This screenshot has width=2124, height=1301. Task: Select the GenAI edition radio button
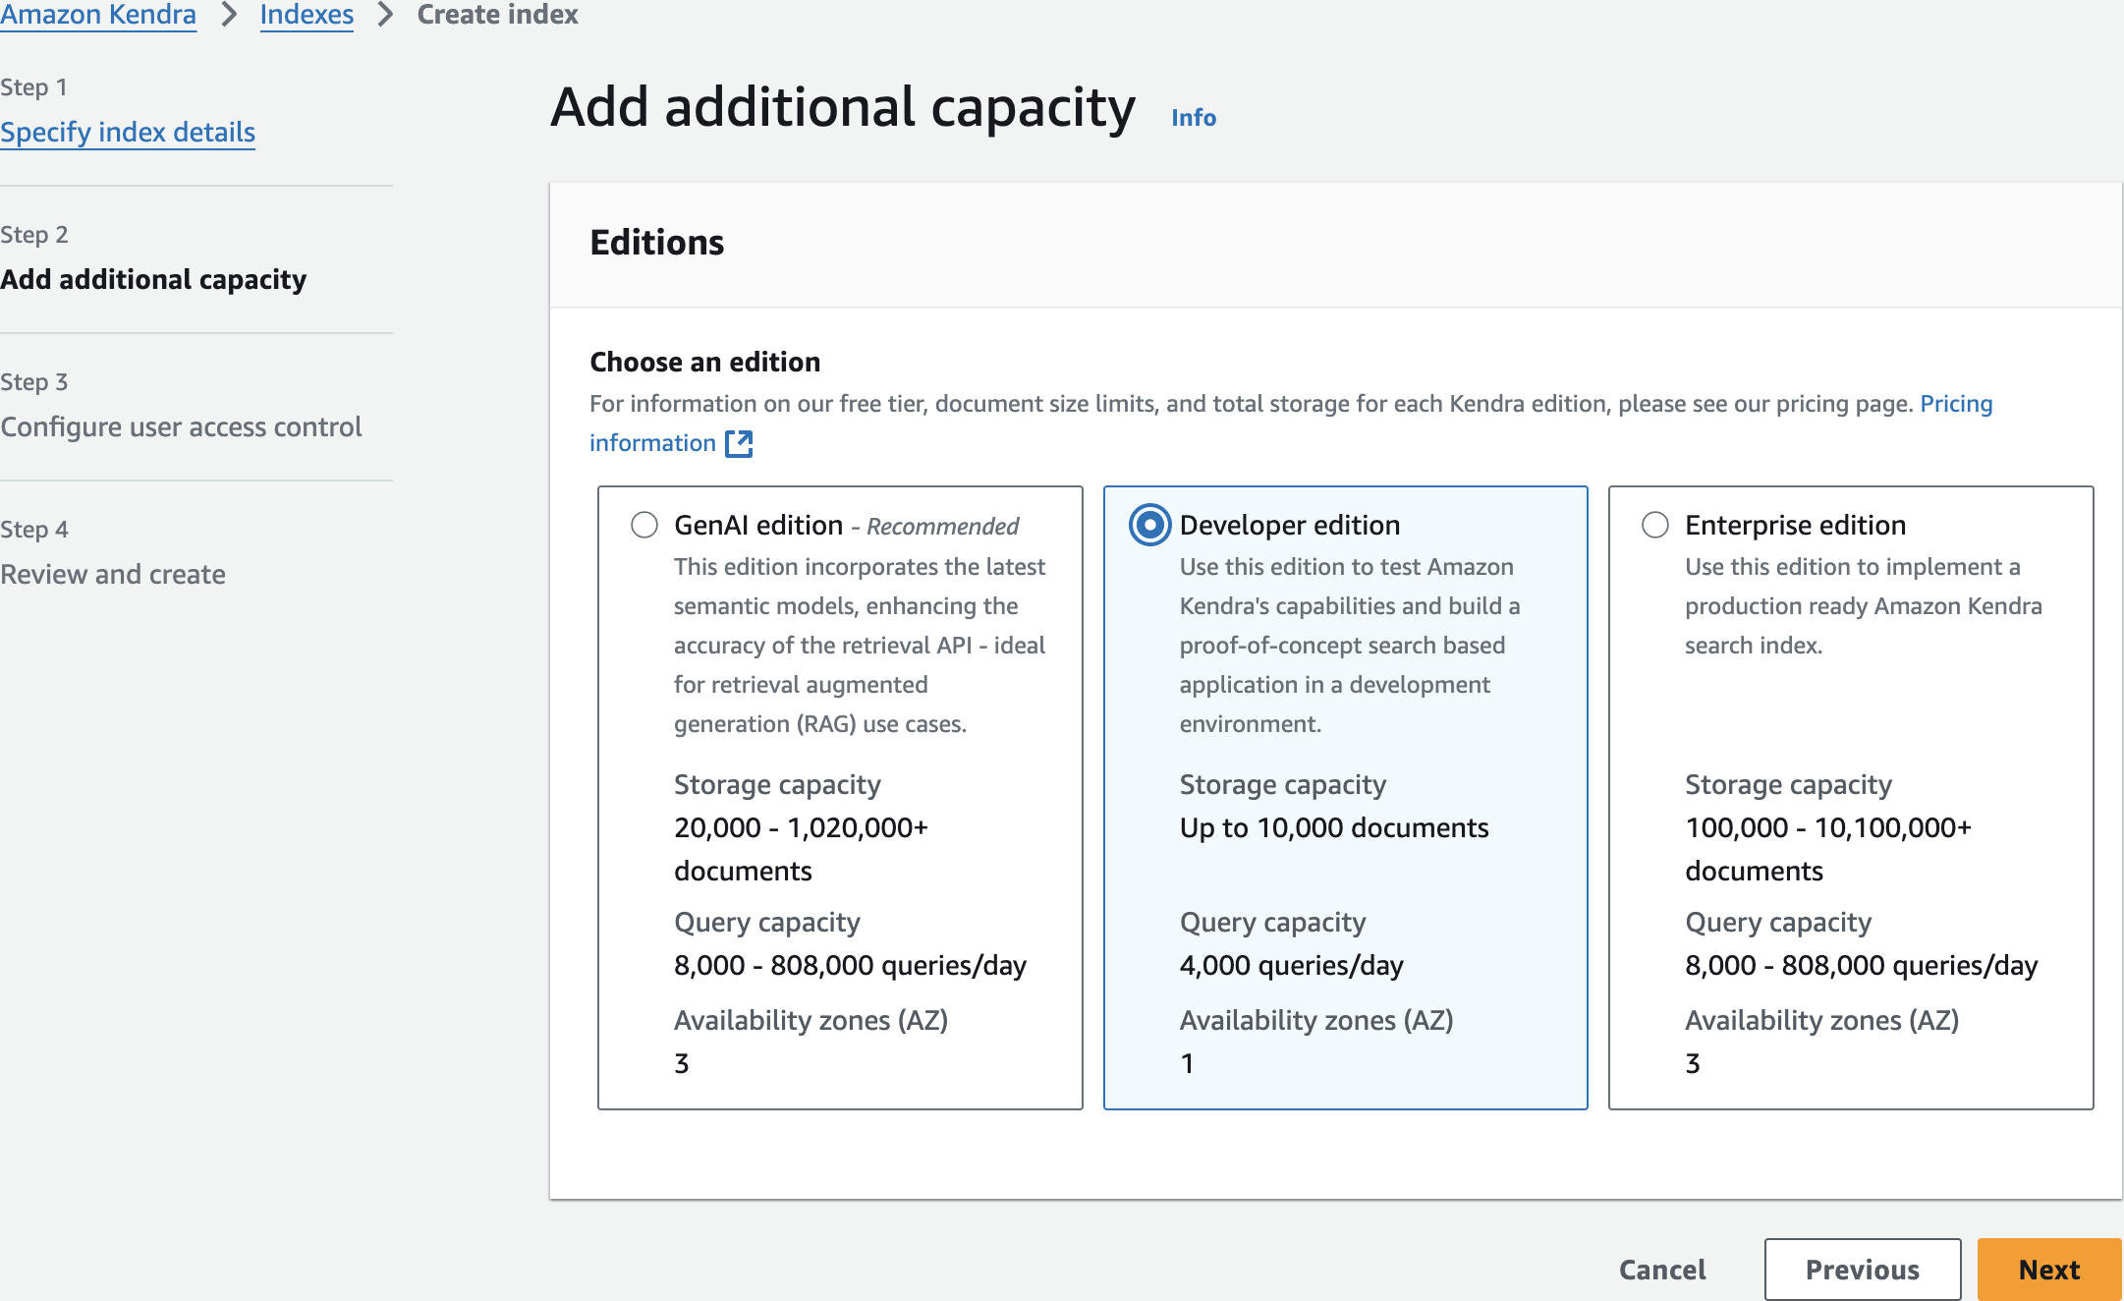coord(644,525)
